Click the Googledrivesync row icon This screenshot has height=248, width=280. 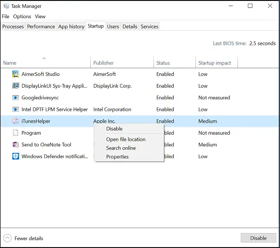point(15,97)
